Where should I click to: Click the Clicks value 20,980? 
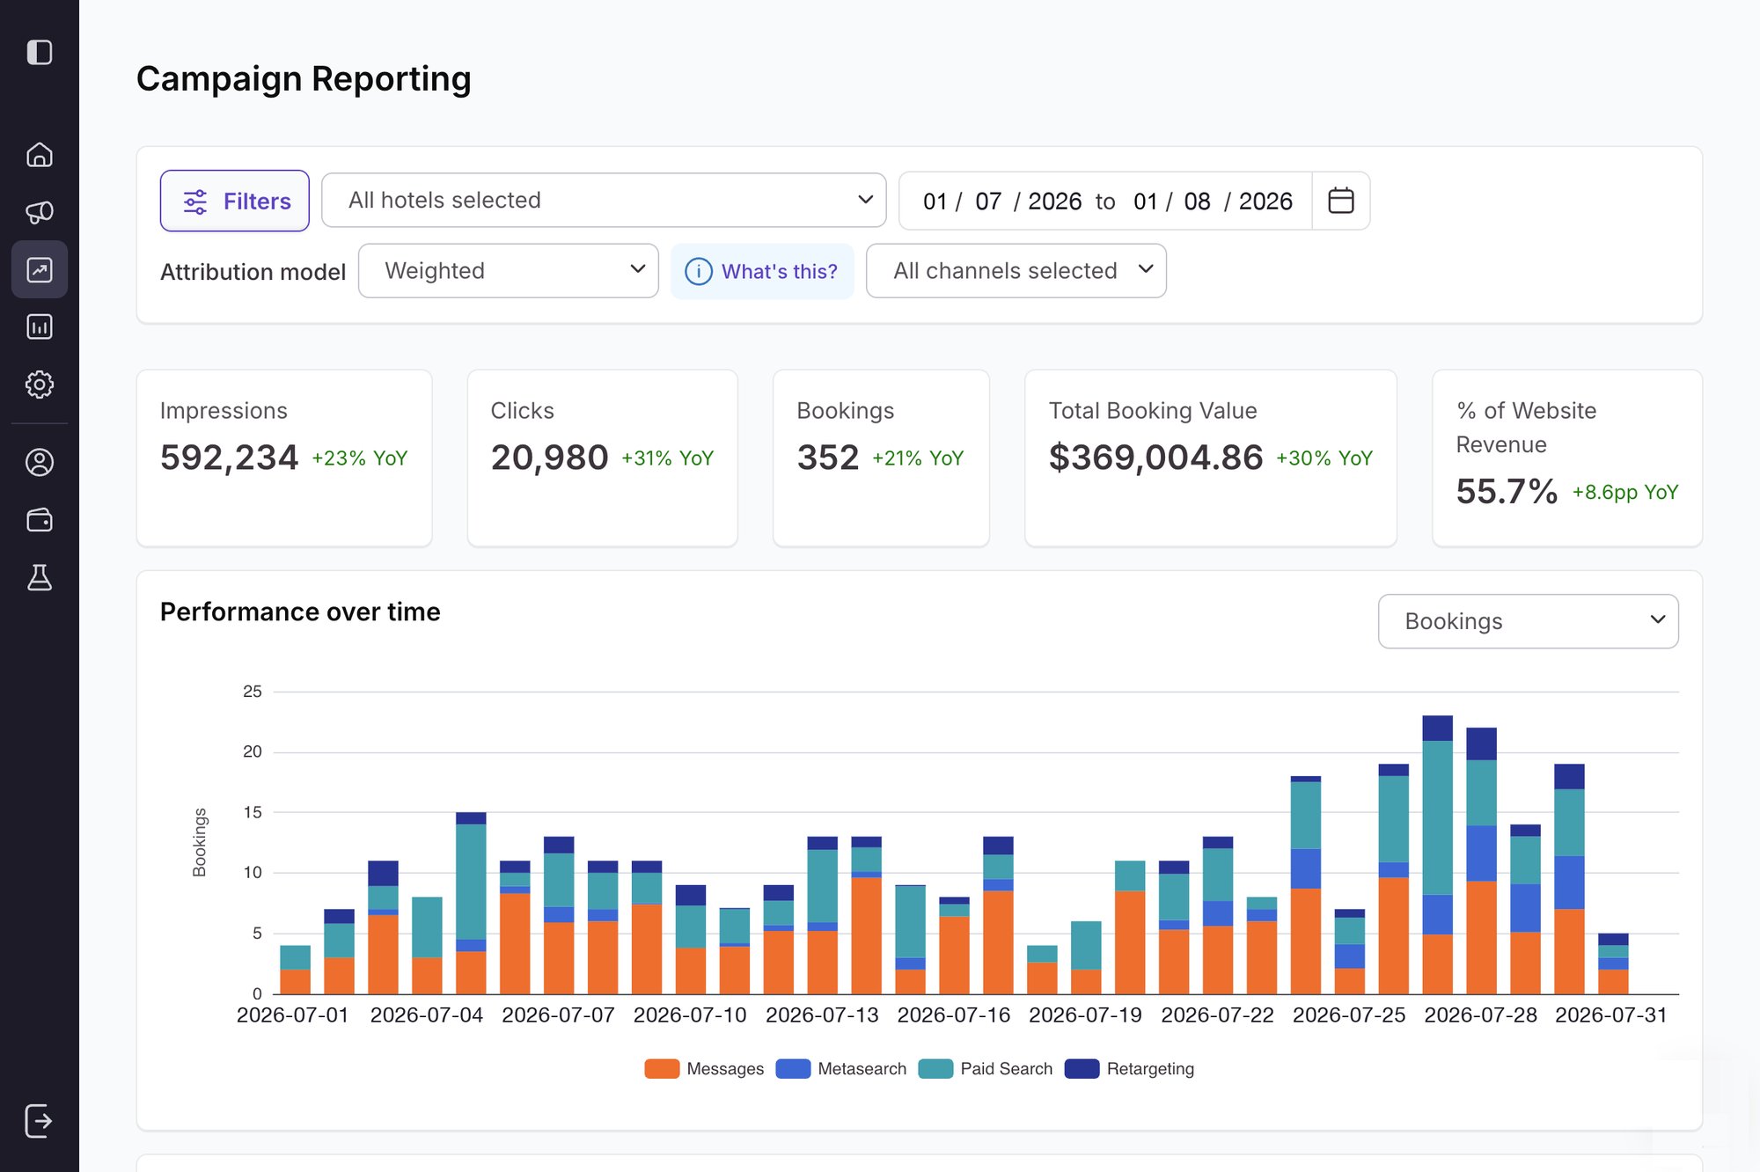pos(549,458)
